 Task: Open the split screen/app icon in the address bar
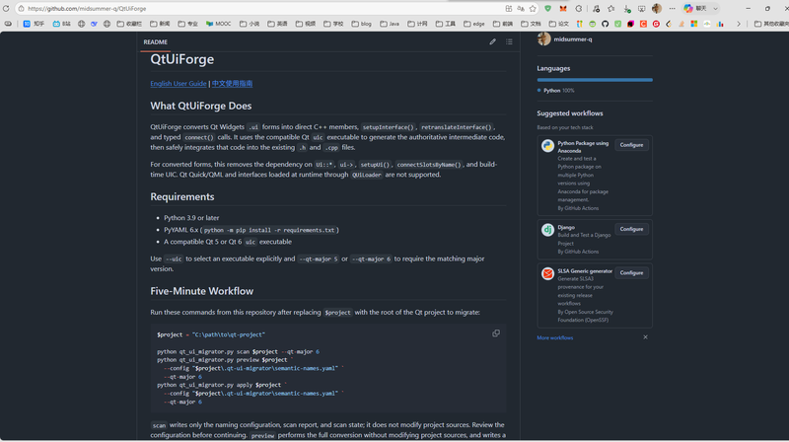(509, 9)
